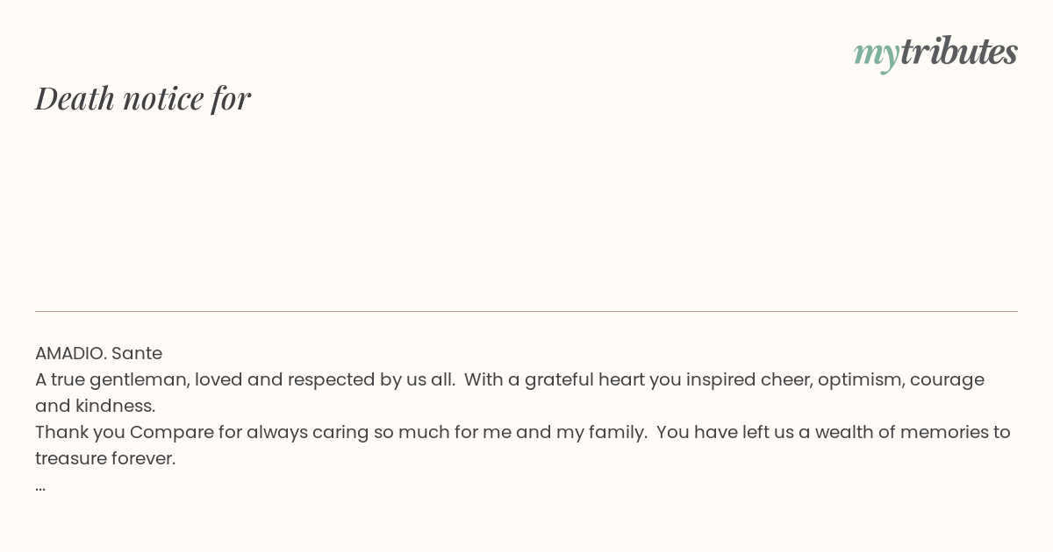Click the word "Sante" in the name line

tap(137, 353)
